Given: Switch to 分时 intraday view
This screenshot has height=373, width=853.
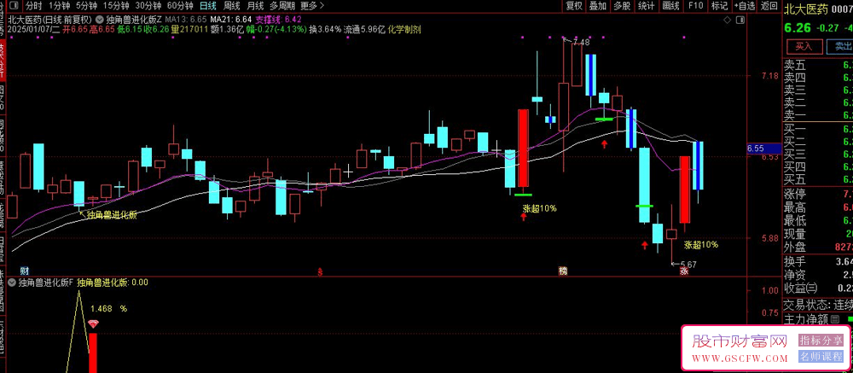Looking at the screenshot, I should coord(34,6).
